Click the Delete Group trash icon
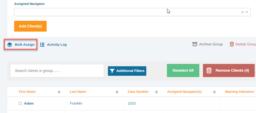The height and width of the screenshot is (113, 256). click(x=232, y=44)
